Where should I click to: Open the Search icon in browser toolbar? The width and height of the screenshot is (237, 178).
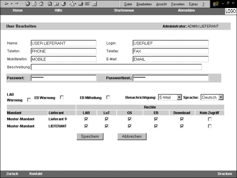pos(50,4)
